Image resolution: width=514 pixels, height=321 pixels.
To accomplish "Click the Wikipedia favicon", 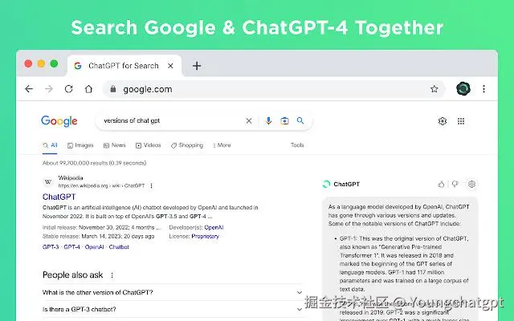I will [x=48, y=181].
